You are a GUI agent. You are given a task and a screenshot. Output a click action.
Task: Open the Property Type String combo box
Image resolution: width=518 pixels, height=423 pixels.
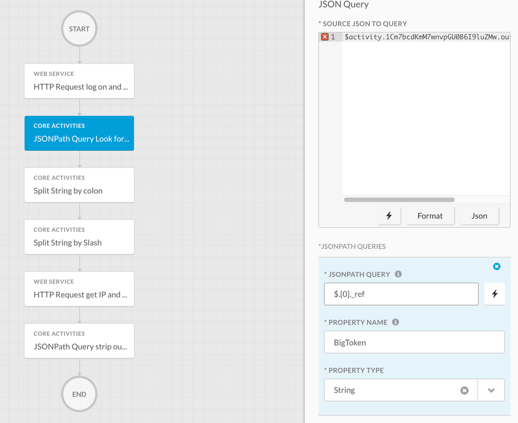click(414, 390)
